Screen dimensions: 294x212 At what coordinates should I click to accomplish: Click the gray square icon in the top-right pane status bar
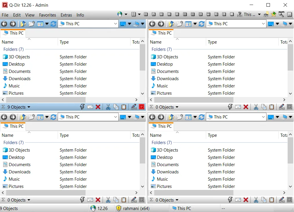tap(290, 107)
